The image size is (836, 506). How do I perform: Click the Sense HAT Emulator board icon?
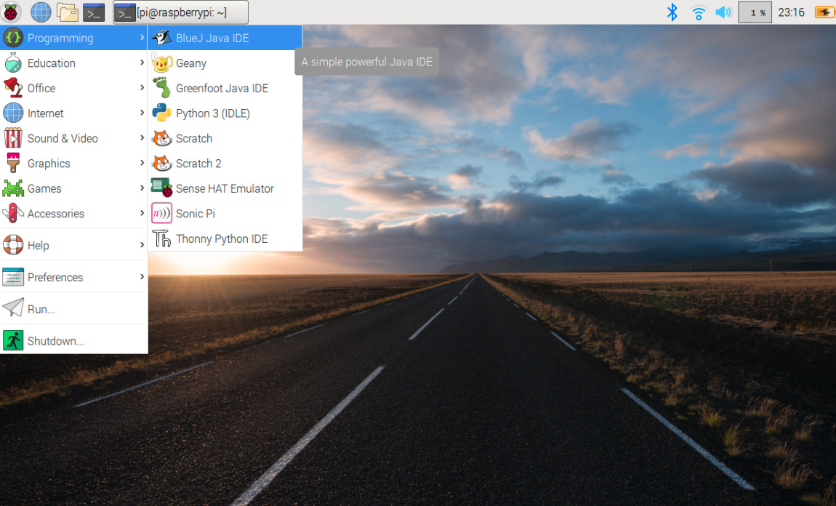pos(161,188)
